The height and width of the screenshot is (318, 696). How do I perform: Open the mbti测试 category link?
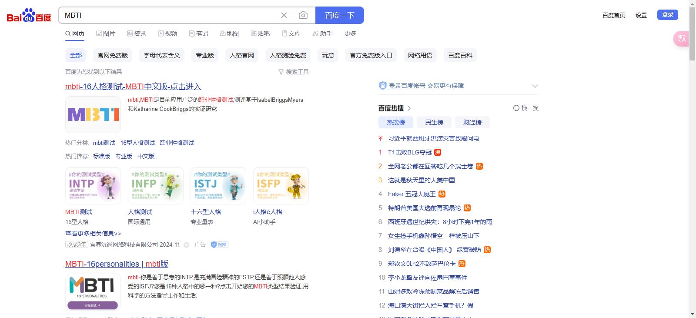104,143
